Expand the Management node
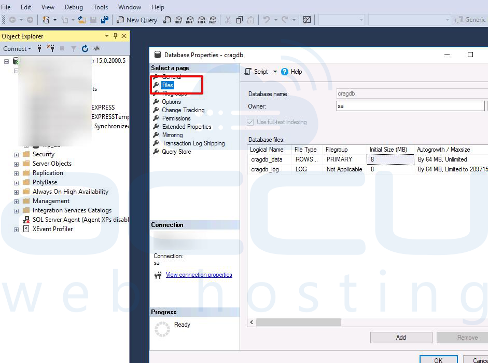488x363 pixels. (16, 200)
